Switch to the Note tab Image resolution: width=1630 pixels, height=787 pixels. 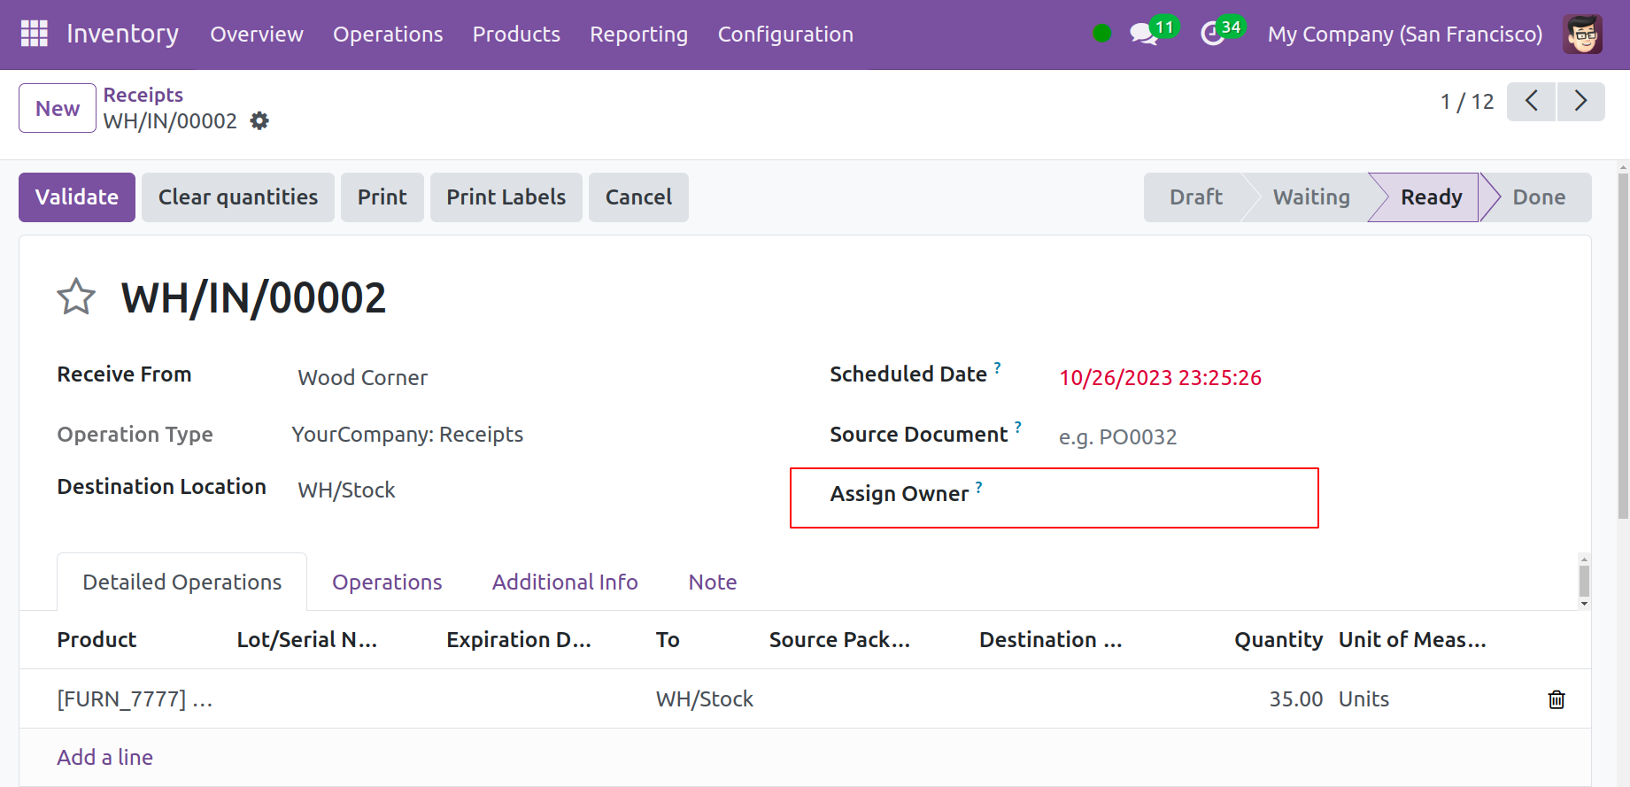712,582
